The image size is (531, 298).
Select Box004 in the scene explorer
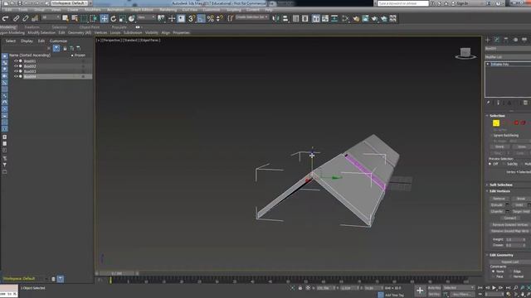[x=30, y=77]
